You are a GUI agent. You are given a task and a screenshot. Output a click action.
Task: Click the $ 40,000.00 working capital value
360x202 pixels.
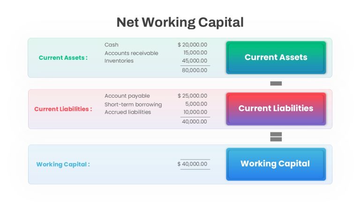click(x=192, y=164)
